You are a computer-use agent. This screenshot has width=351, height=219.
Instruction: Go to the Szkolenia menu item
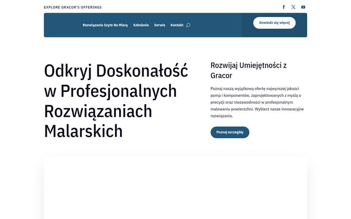141,25
